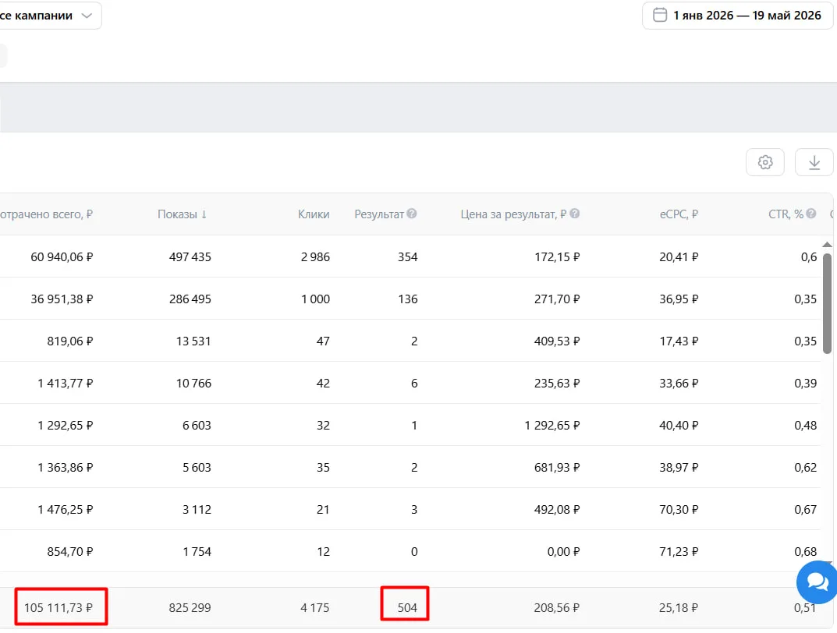Select total results value 504

(x=407, y=608)
